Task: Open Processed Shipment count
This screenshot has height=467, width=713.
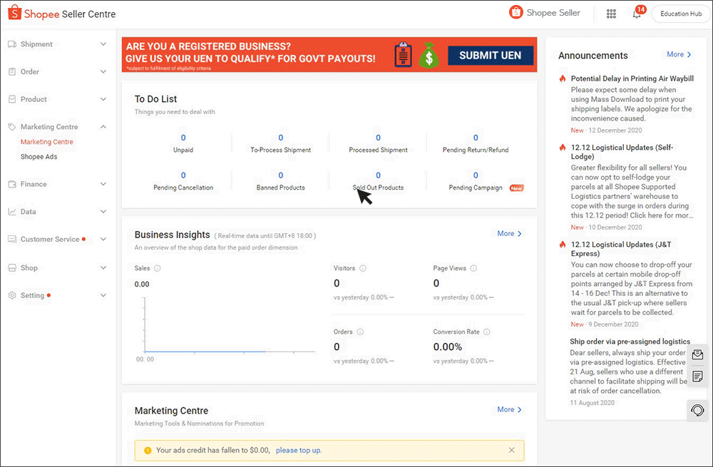Action: [378, 138]
